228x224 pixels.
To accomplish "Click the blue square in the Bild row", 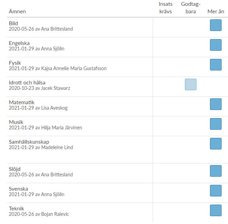I will [216, 25].
